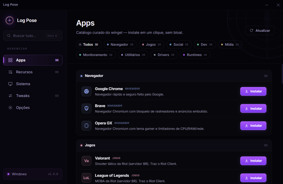Click download icon on Google Chrome Instalar
This screenshot has height=184, width=283.
pyautogui.click(x=246, y=91)
